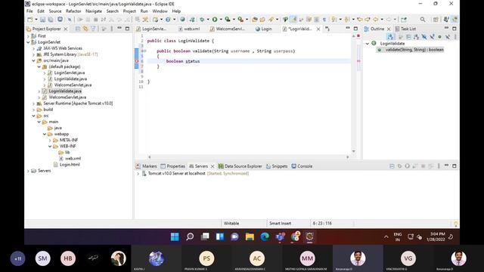Toggle Show Whitespace Characters in toolbar

(x=324, y=20)
